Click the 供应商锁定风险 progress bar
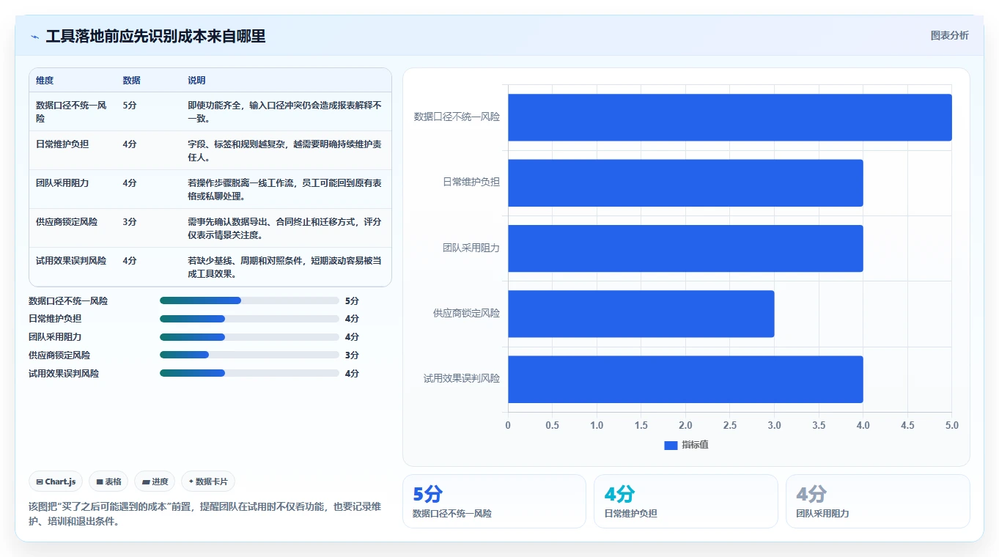Viewport: 999px width, 557px height. (x=249, y=355)
